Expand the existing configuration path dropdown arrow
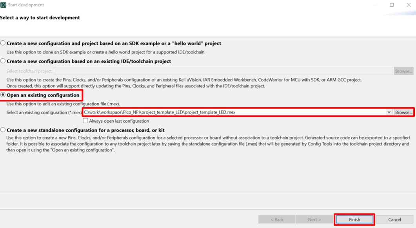Screen dimensions: 416x228 coord(389,112)
